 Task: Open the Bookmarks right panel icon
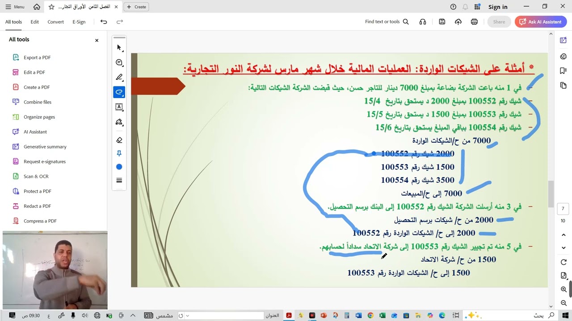point(563,71)
